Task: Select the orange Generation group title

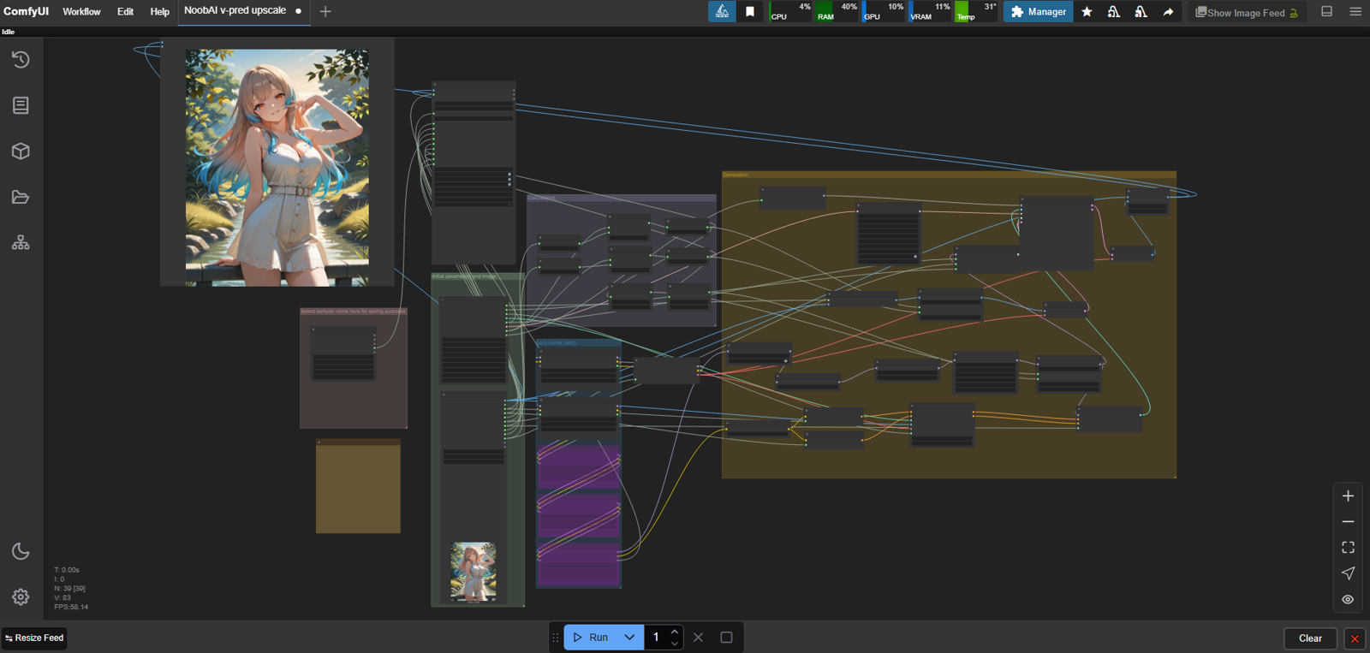Action: pyautogui.click(x=736, y=175)
